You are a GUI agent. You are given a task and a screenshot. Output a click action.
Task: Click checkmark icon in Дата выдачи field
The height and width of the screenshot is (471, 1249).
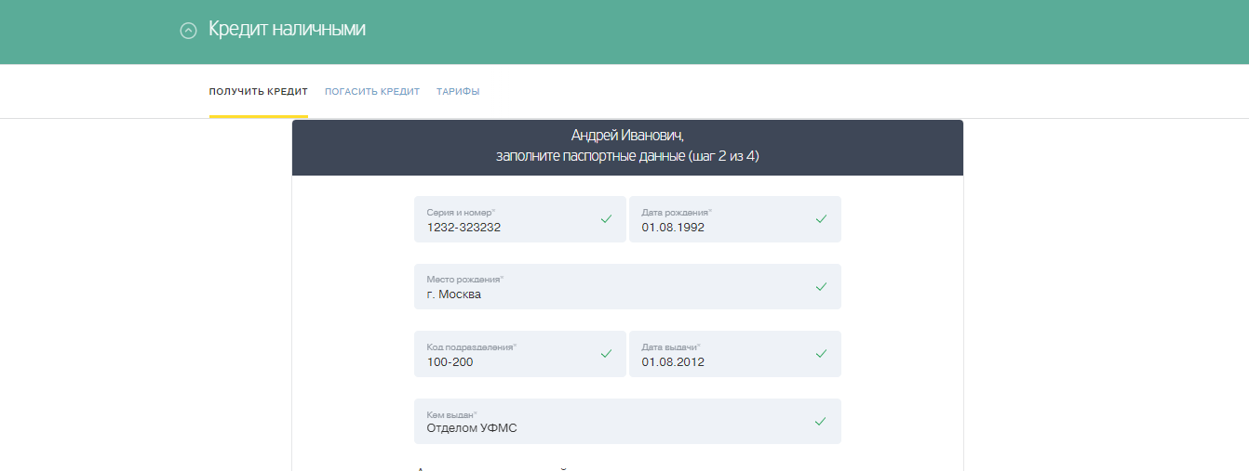pyautogui.click(x=821, y=354)
